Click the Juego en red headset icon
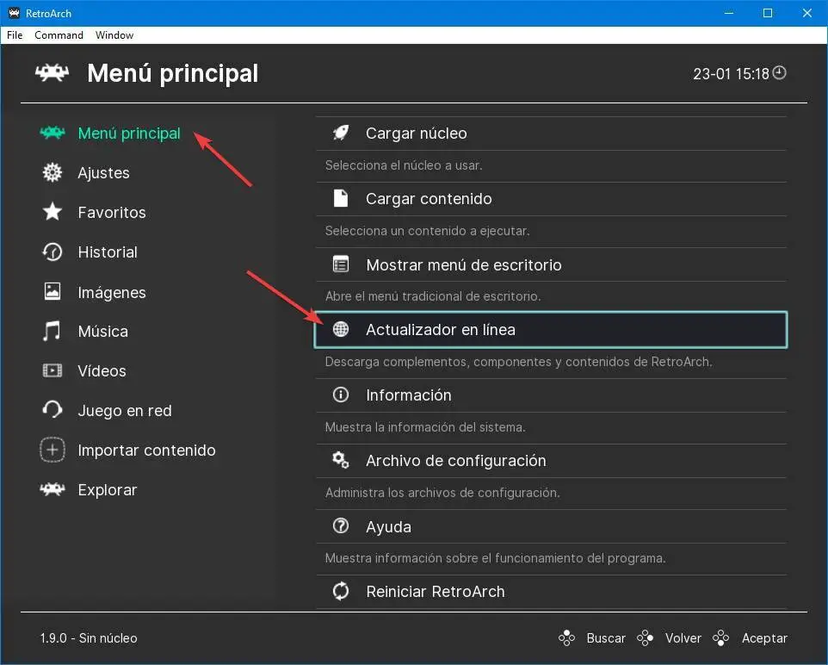The width and height of the screenshot is (828, 665). click(53, 410)
